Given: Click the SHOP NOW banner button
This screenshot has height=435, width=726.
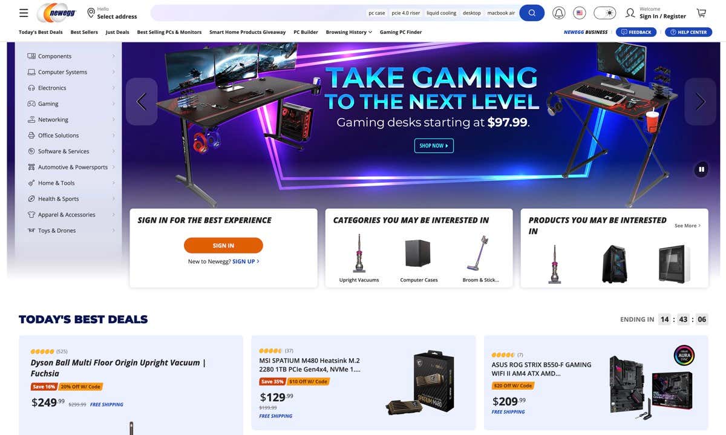Looking at the screenshot, I should (x=434, y=146).
